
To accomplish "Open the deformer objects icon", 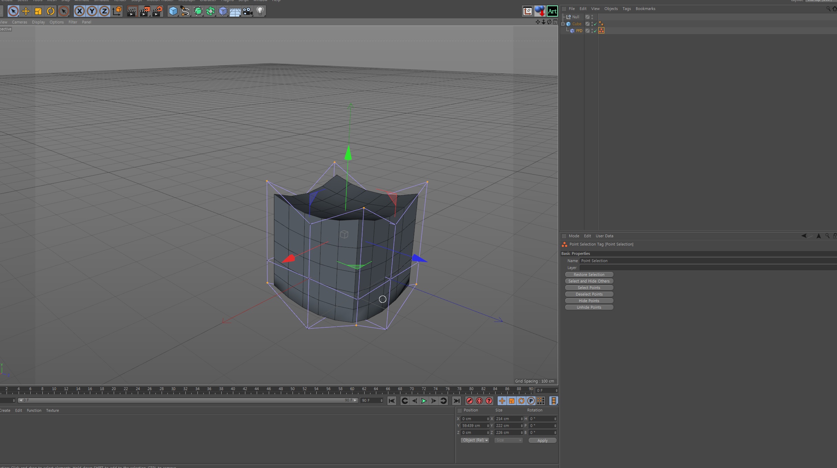I will coord(223,11).
